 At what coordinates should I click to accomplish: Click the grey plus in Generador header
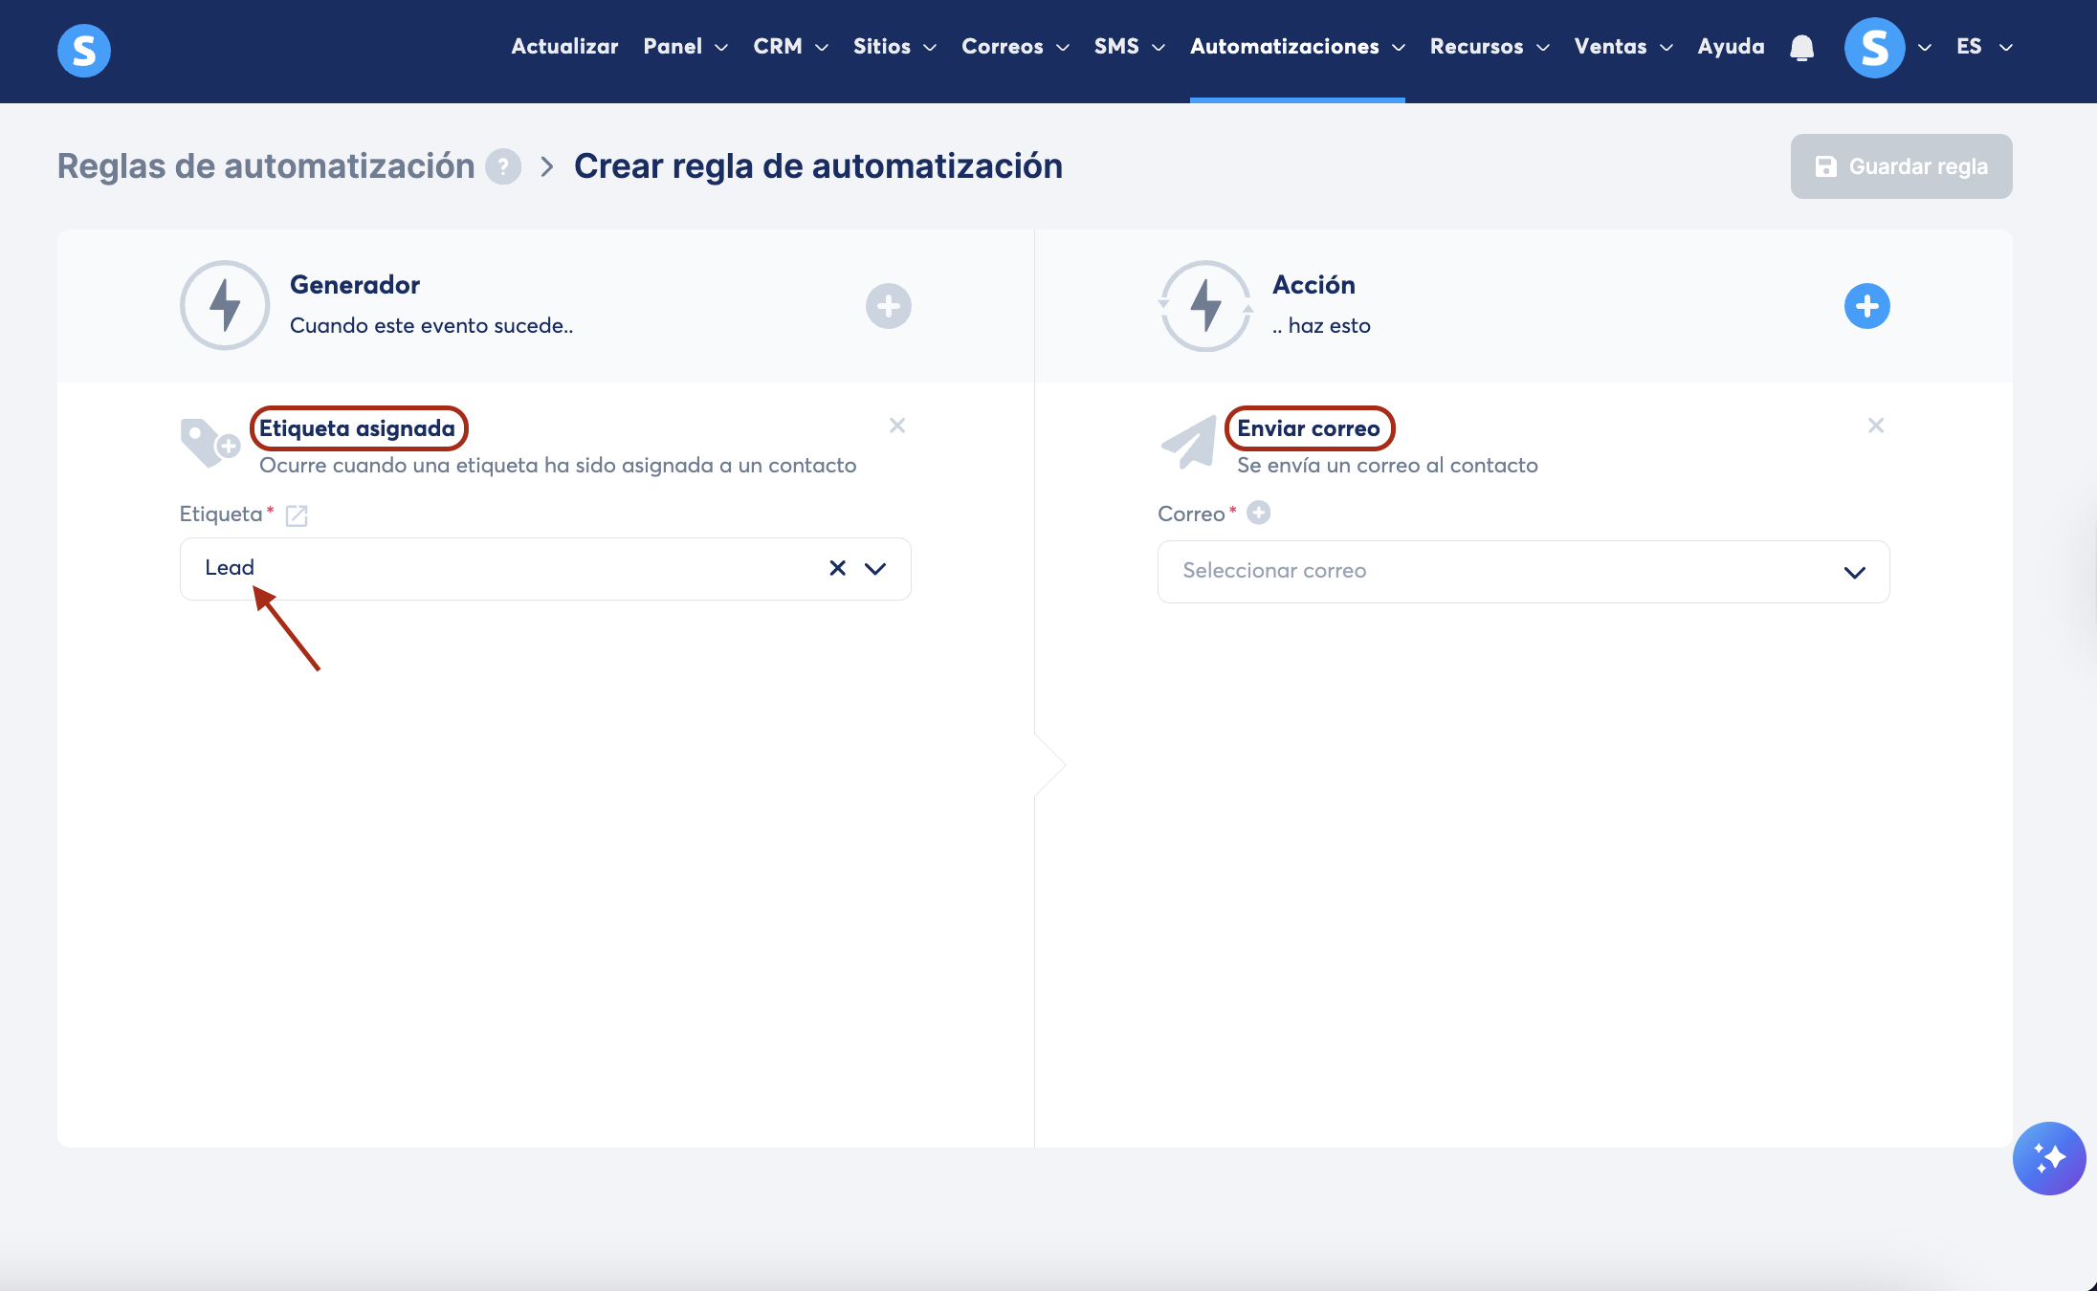click(x=888, y=306)
